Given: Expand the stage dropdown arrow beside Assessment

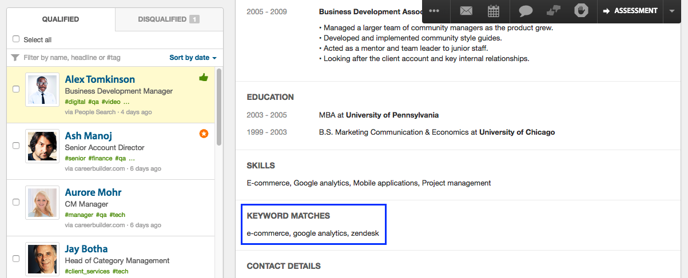Looking at the screenshot, I should (x=671, y=11).
